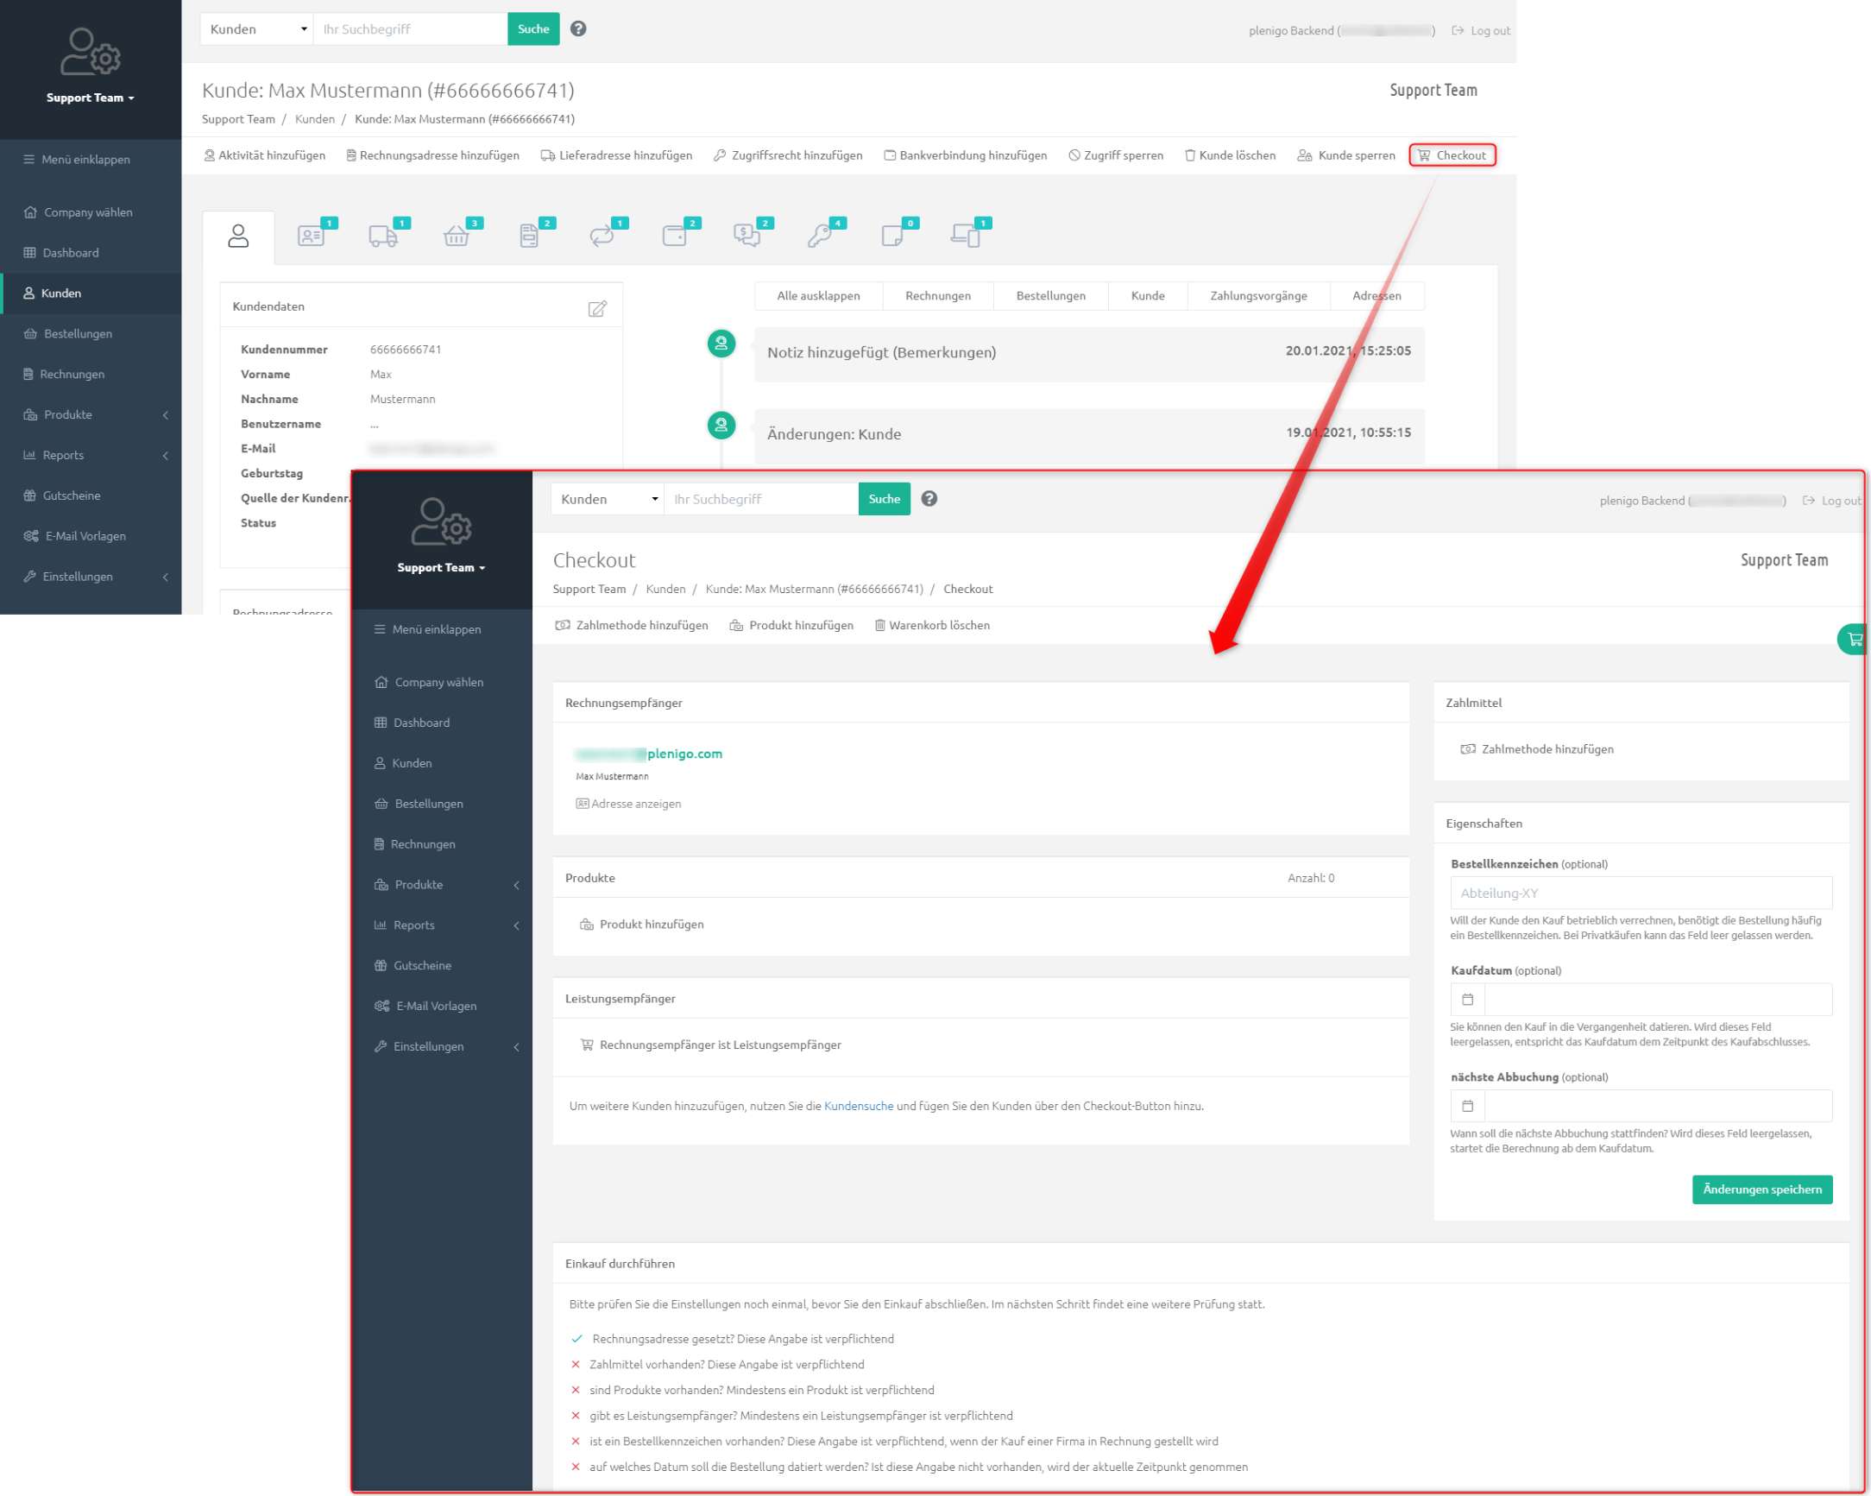Click the red-highlighted Checkout toolbar button
Screen dimensions: 1871x1496
(x=1452, y=155)
